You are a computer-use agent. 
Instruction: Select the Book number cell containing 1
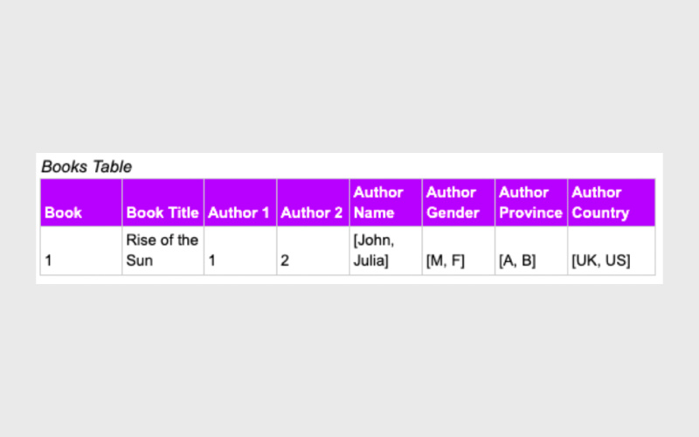coord(50,260)
